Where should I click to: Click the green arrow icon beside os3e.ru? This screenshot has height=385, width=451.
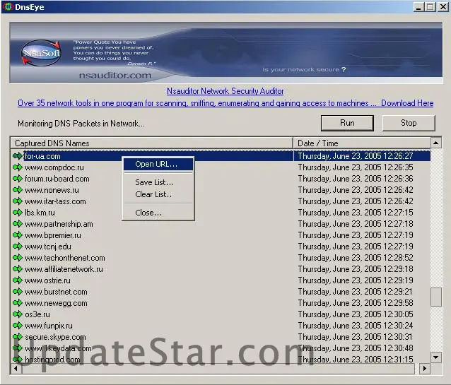pos(18,314)
